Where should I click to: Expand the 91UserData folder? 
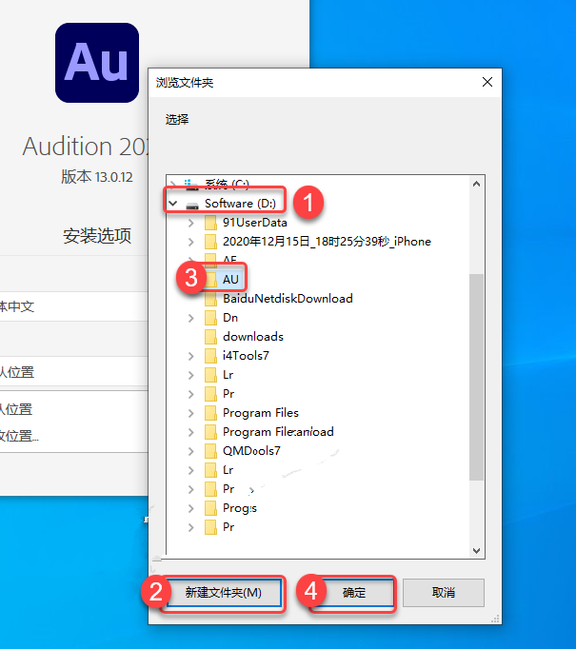191,223
